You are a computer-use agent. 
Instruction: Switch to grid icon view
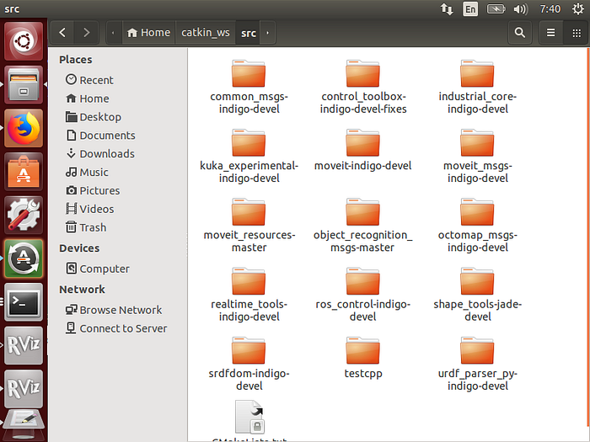(x=576, y=33)
